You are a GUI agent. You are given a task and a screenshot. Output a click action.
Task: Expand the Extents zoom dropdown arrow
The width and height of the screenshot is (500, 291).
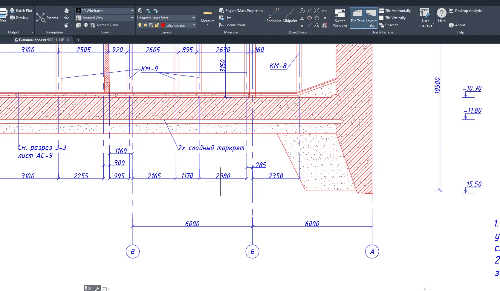click(x=61, y=18)
